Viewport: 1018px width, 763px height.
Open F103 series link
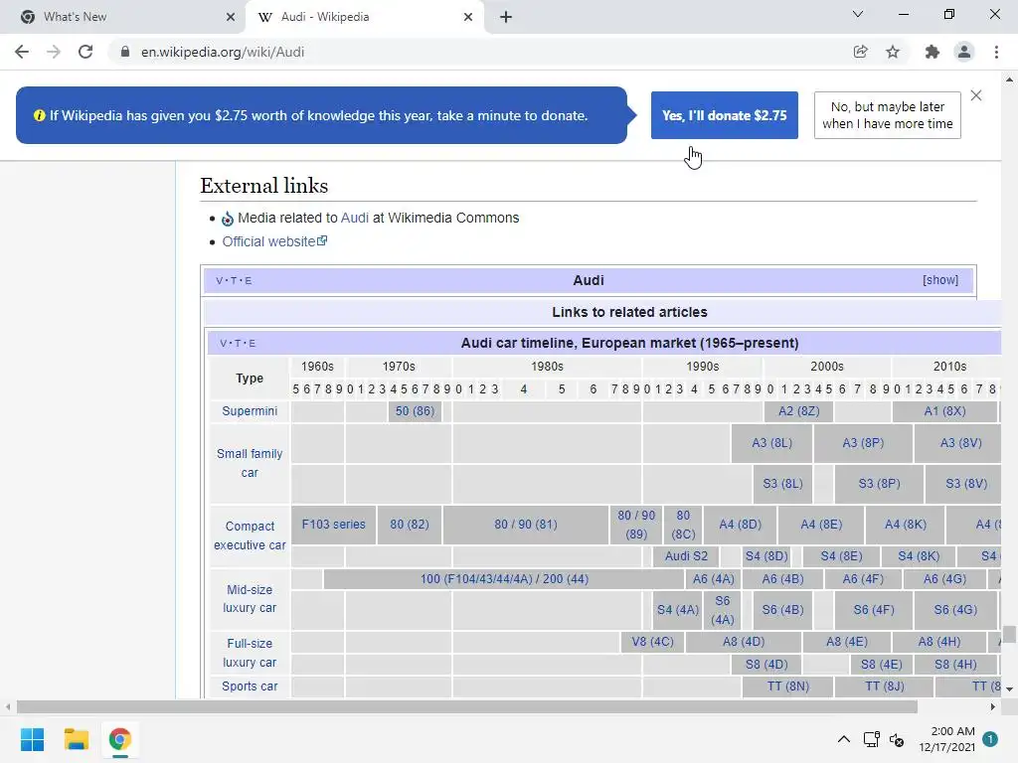(333, 525)
